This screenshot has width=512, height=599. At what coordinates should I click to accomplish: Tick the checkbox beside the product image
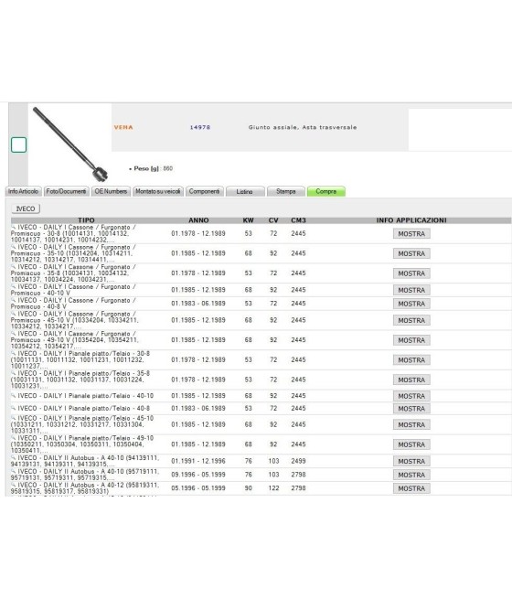(x=18, y=144)
